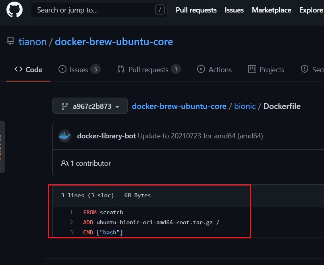Open the Pull requests repository tab
This screenshot has width=324, height=265.
[x=148, y=69]
